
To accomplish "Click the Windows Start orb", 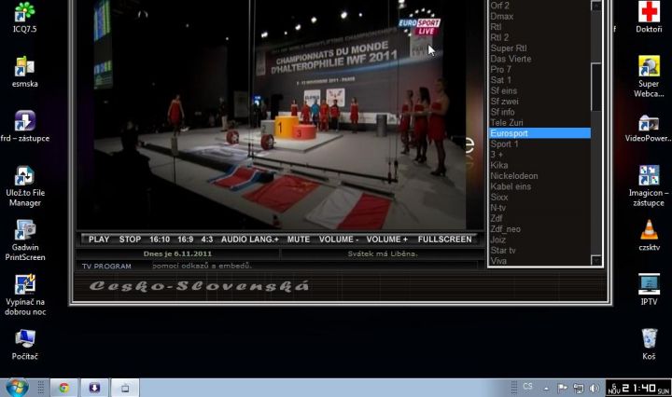I will 17,388.
